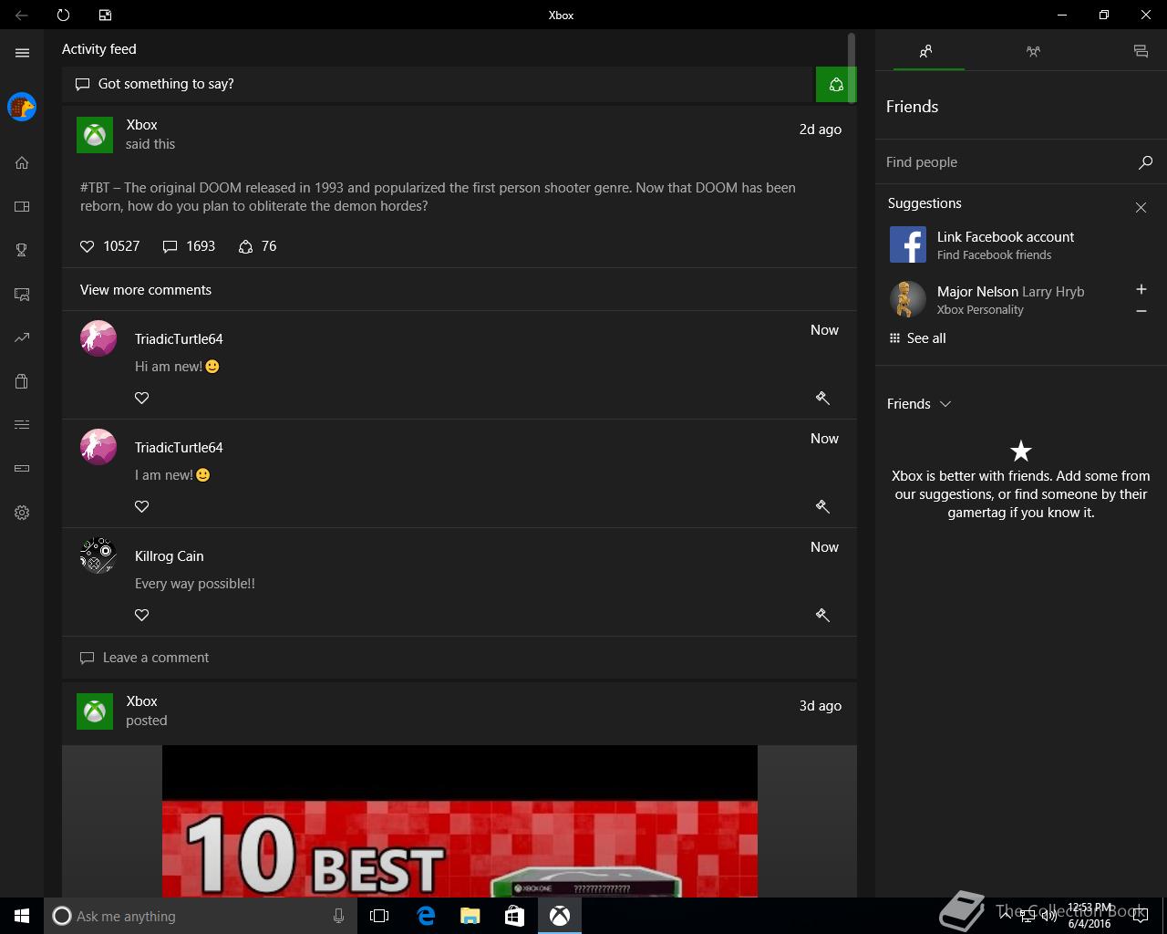1167x934 pixels.
Task: Click the green share button beside status box
Action: (836, 85)
